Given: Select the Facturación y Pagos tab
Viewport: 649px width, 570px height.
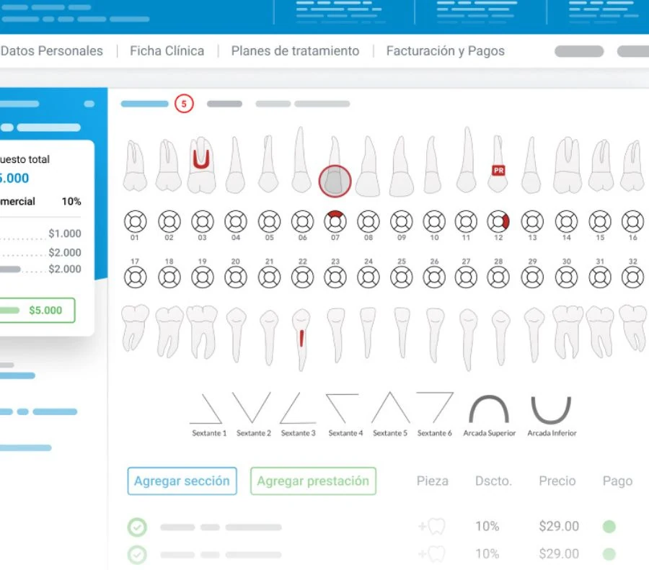Looking at the screenshot, I should tap(444, 51).
